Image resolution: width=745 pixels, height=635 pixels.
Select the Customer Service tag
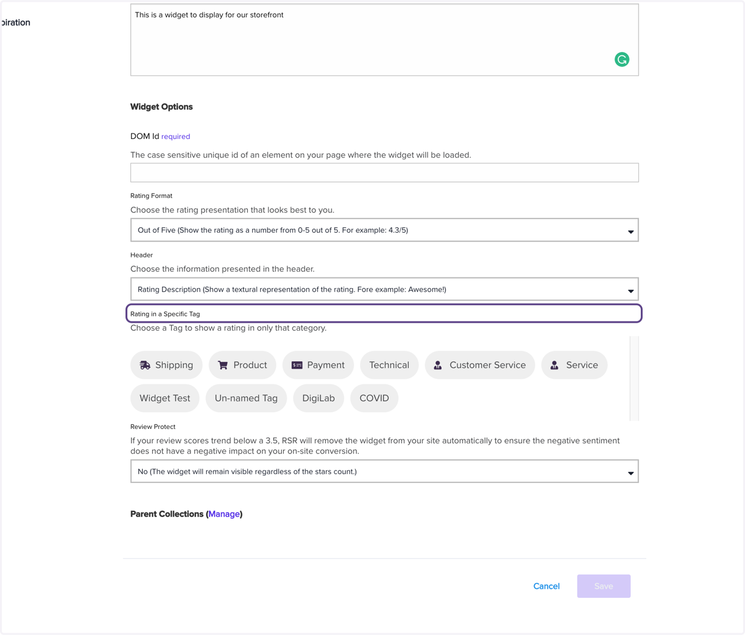pyautogui.click(x=480, y=365)
